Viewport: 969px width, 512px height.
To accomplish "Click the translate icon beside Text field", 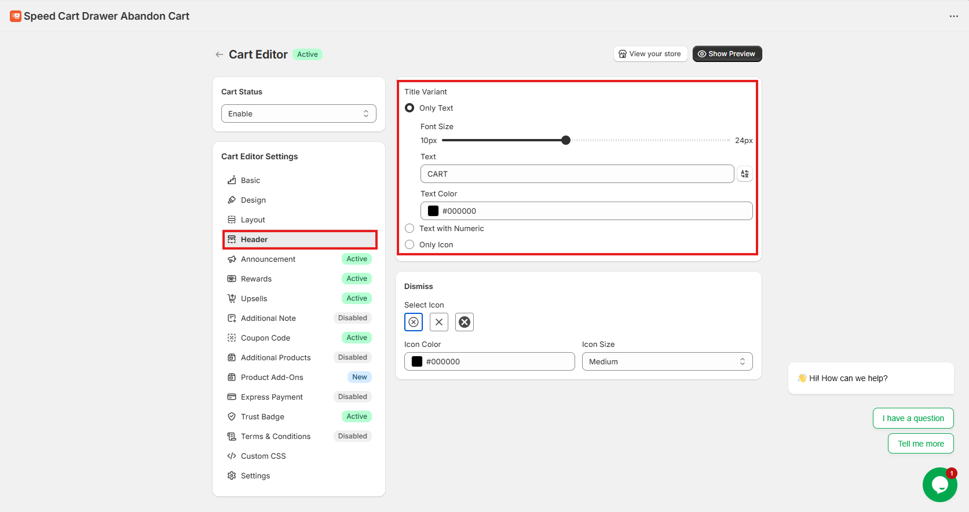I will coord(745,174).
